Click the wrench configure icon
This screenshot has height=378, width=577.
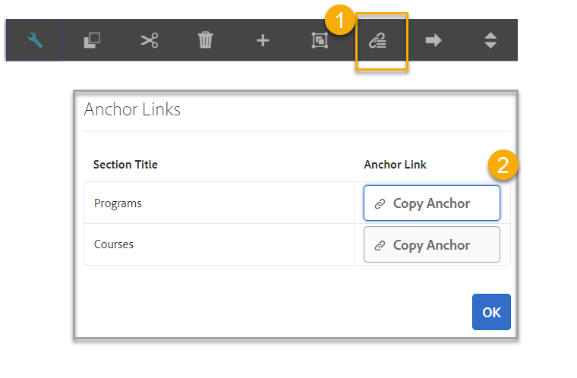click(x=34, y=41)
